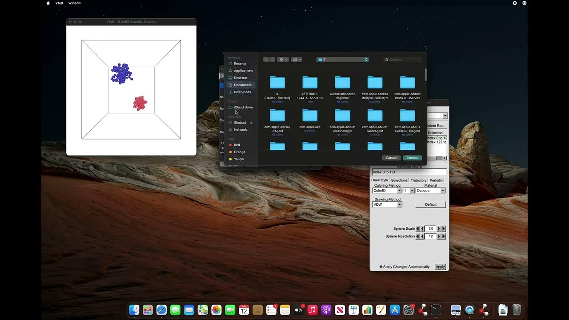Click the Selected Atoms text field
This screenshot has width=569, height=320.
pos(409,172)
